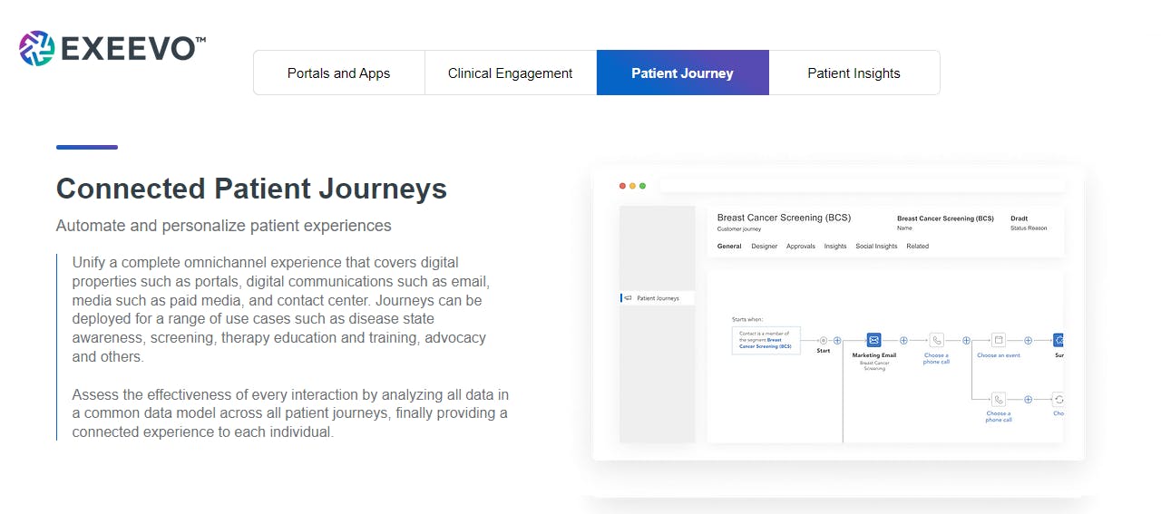1161x514 pixels.
Task: Select the Patient Journeys sidebar item
Action: pyautogui.click(x=658, y=298)
